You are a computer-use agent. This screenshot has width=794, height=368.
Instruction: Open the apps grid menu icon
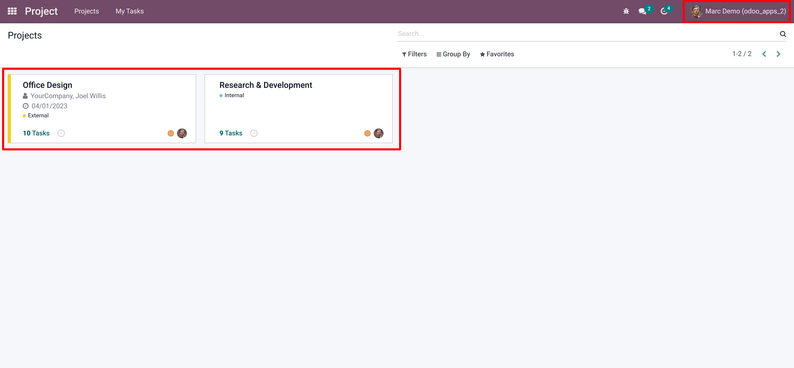click(x=12, y=11)
